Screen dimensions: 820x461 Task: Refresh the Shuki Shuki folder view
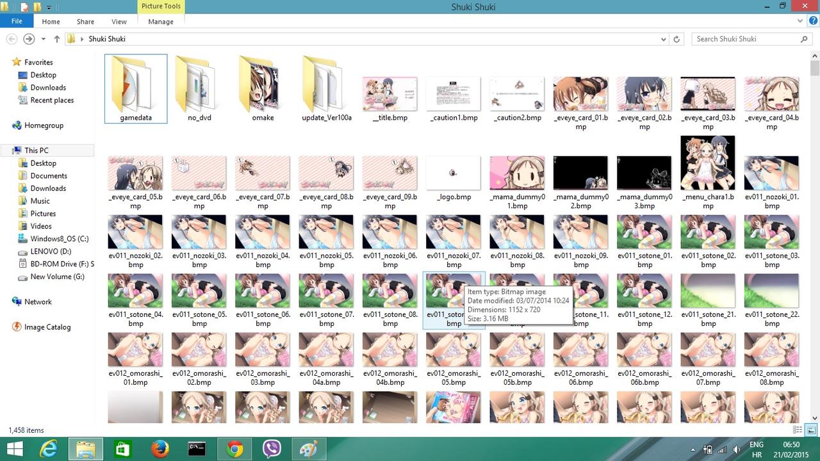click(676, 39)
